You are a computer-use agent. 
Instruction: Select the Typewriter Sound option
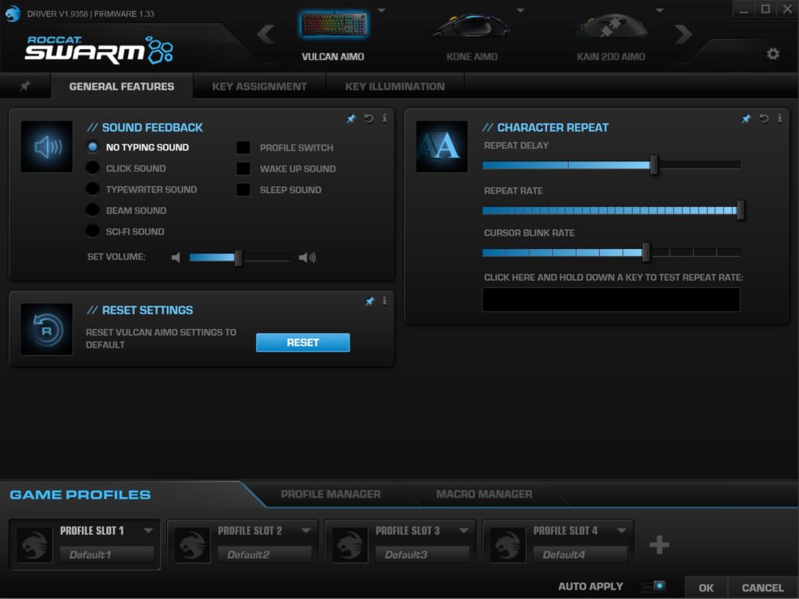(92, 189)
